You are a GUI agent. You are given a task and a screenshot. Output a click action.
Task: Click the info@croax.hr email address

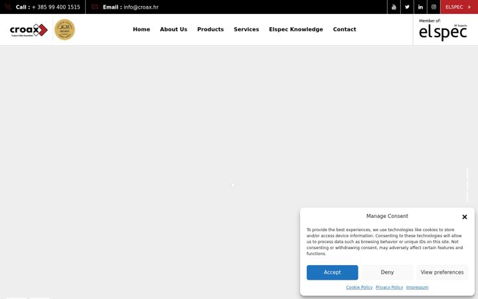click(141, 7)
